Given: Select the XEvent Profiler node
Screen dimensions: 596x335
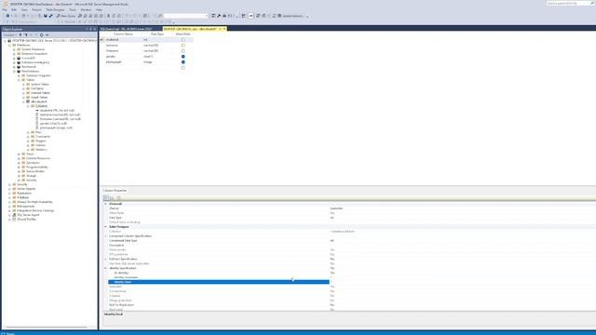Looking at the screenshot, I should tap(27, 220).
